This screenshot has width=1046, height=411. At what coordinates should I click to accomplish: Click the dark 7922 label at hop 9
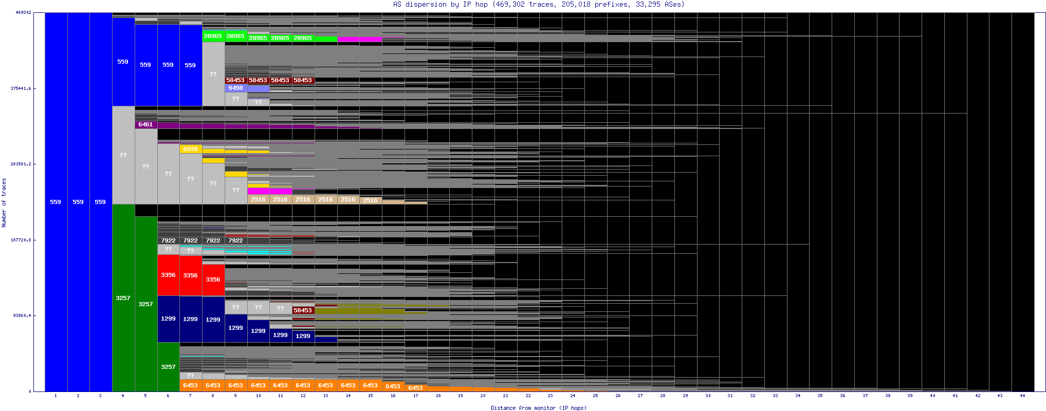pos(235,240)
